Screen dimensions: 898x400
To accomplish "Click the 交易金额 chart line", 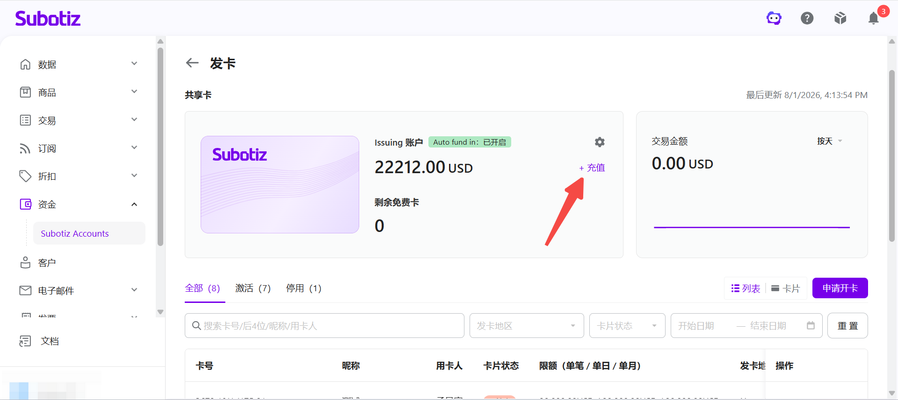I will click(752, 227).
